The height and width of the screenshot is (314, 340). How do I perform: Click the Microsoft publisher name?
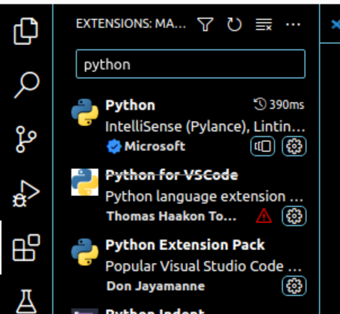pyautogui.click(x=155, y=146)
